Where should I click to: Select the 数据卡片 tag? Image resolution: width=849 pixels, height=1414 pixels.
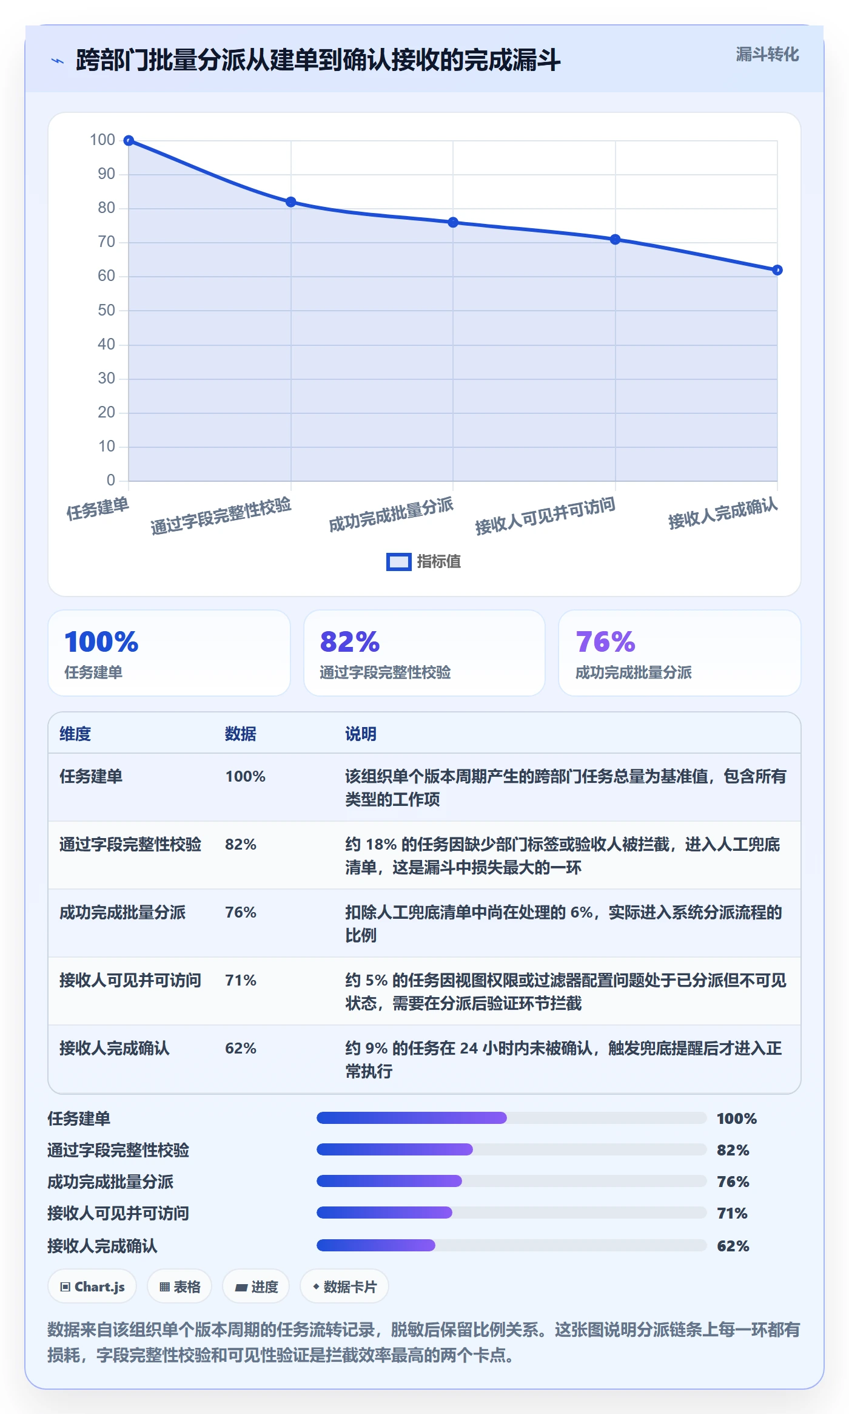coord(344,1287)
